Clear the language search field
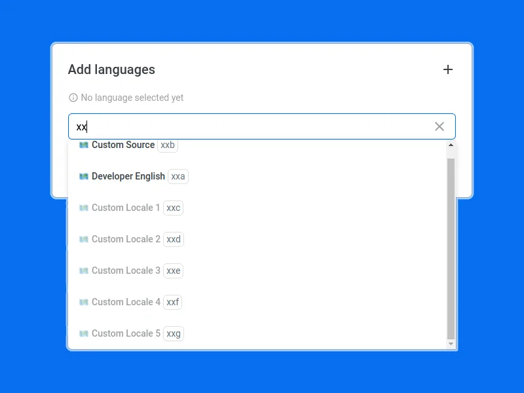 pos(440,126)
